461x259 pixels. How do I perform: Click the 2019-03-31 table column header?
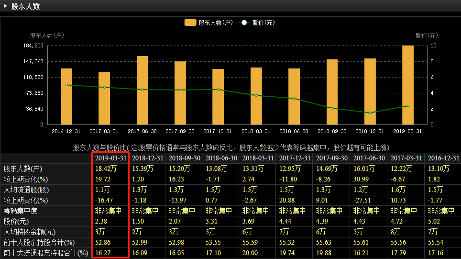(110, 158)
